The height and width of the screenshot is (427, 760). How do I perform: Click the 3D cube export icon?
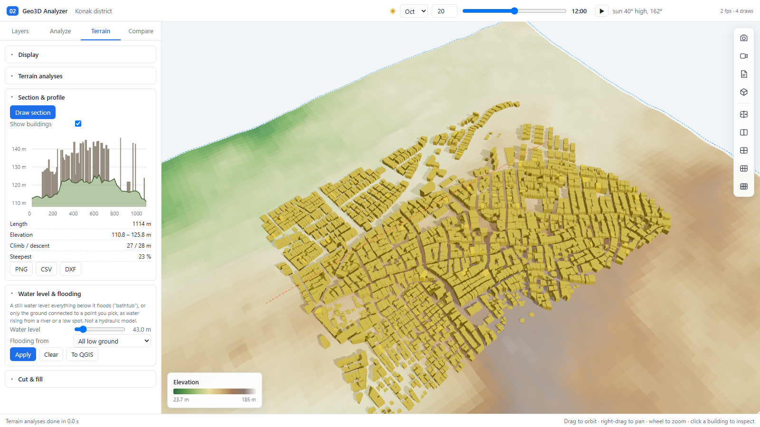[x=744, y=92]
